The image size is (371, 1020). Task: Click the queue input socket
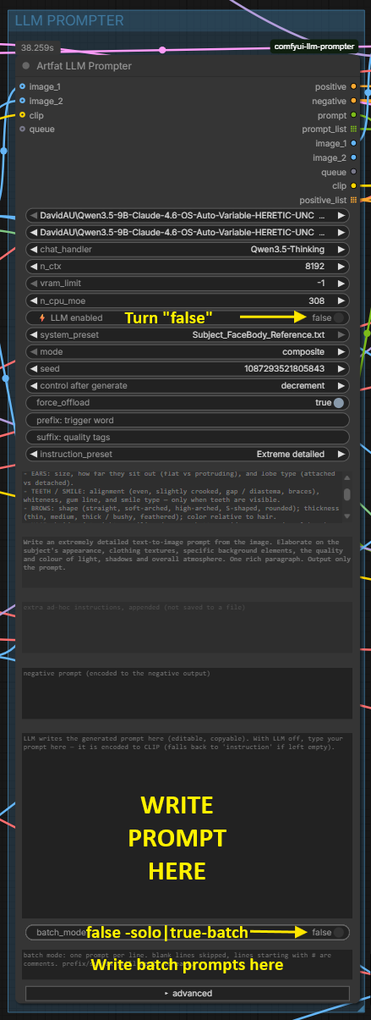[x=23, y=130]
